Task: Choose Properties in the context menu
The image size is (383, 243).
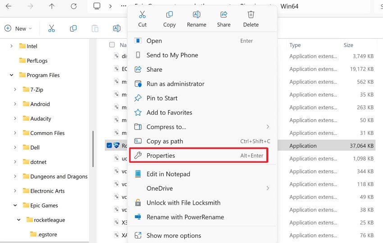Action: [202, 155]
